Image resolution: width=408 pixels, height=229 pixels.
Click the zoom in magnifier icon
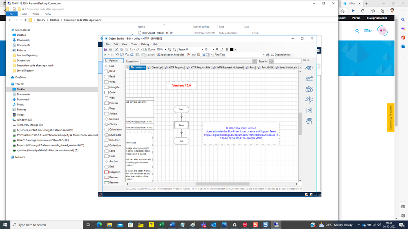169,49
